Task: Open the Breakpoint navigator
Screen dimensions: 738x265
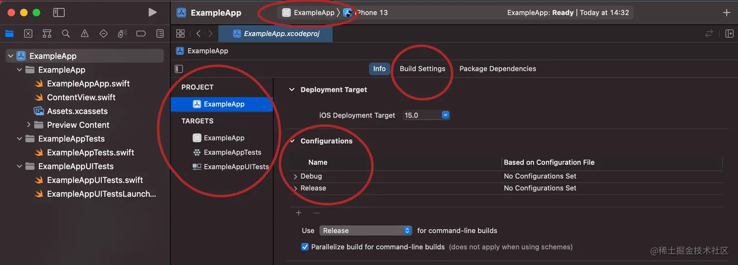Action: 141,34
